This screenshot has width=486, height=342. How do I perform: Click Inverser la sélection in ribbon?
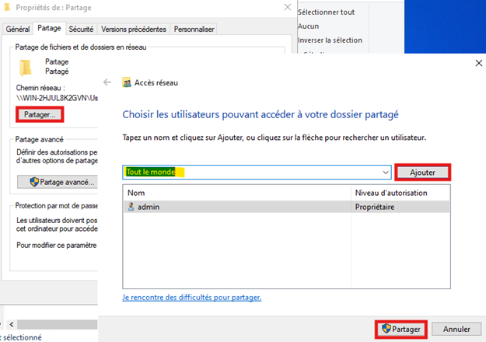[x=330, y=40]
